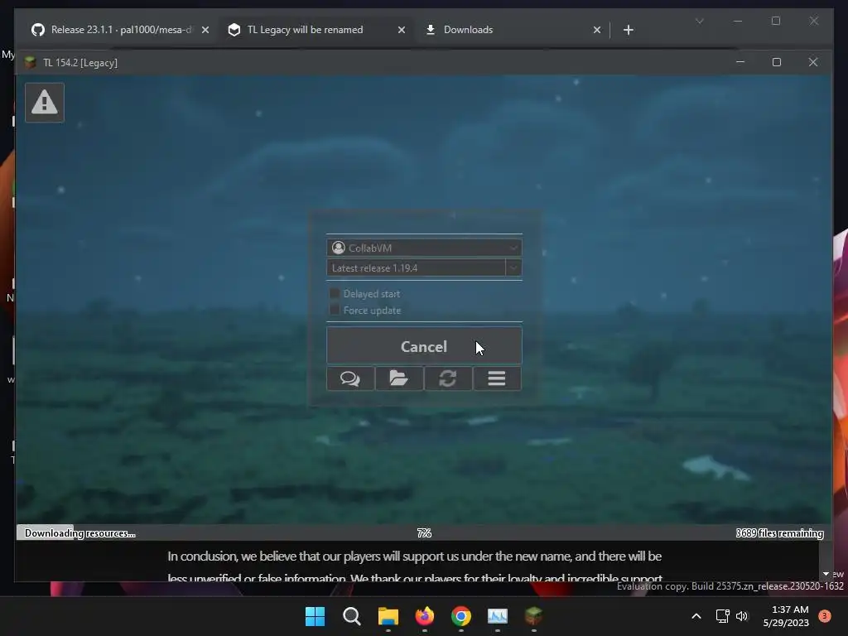
Task: Open the network tray icon
Action: pyautogui.click(x=722, y=616)
